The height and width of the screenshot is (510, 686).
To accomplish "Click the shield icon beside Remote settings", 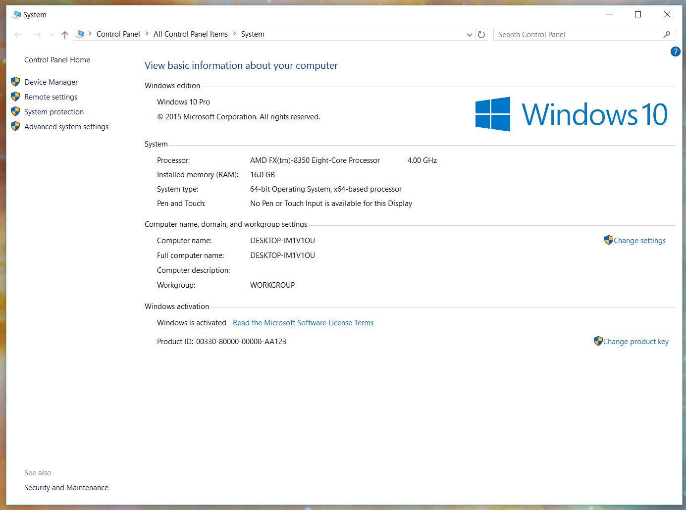I will pyautogui.click(x=15, y=97).
